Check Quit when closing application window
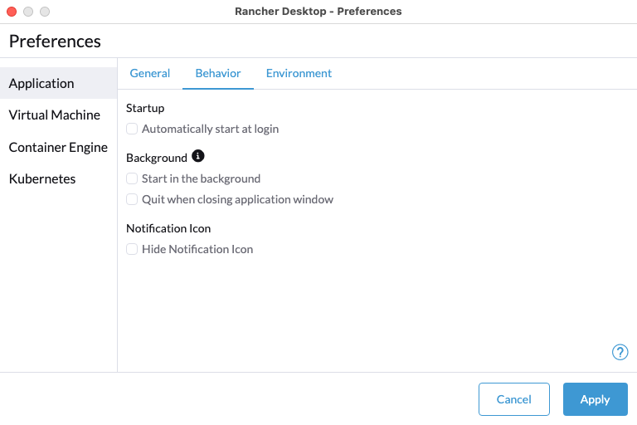 coord(132,199)
